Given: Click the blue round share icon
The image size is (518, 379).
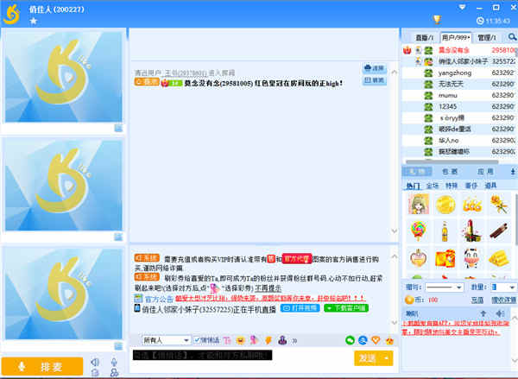Looking at the screenshot, I should pyautogui.click(x=363, y=340).
